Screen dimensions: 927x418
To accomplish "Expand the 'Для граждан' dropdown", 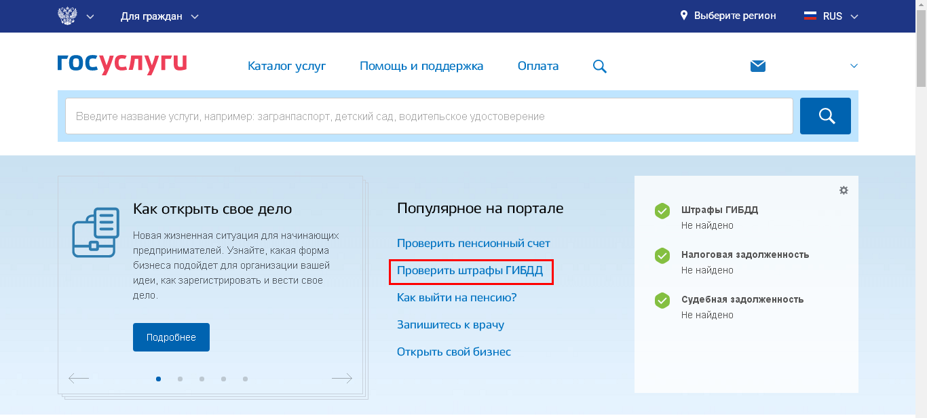I will (159, 16).
